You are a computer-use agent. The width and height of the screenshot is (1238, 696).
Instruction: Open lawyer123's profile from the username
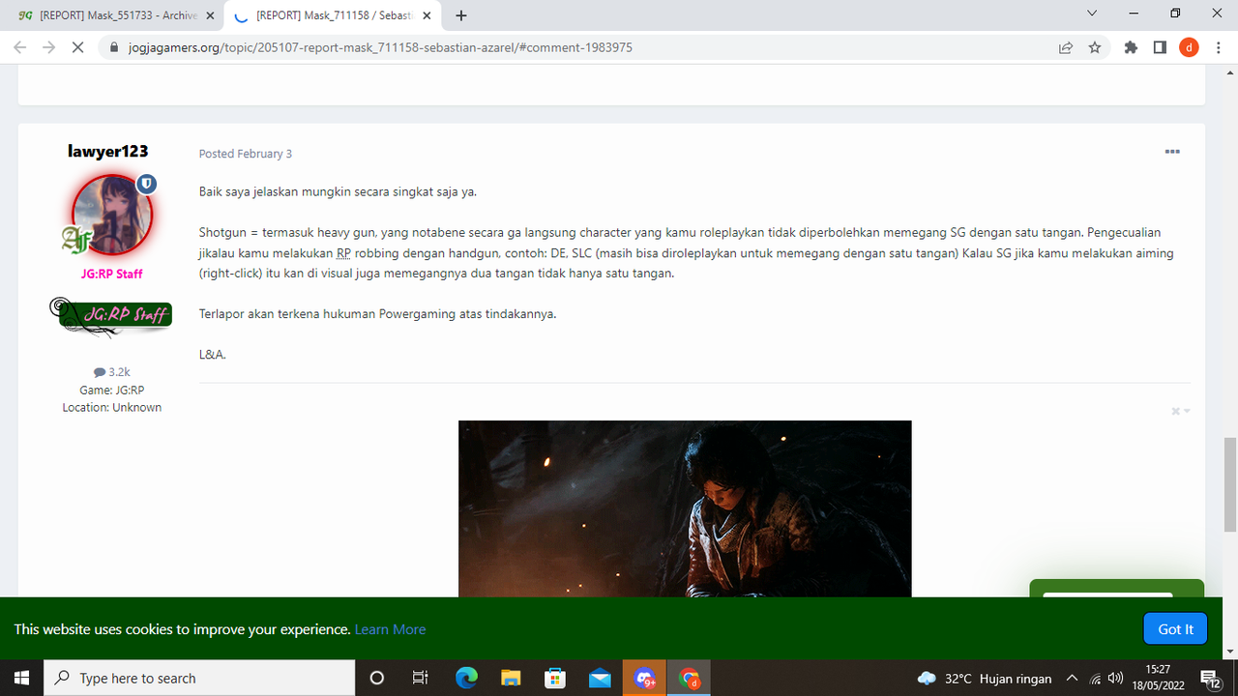(108, 151)
